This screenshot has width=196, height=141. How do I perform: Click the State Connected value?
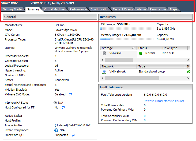[x=62, y=80]
